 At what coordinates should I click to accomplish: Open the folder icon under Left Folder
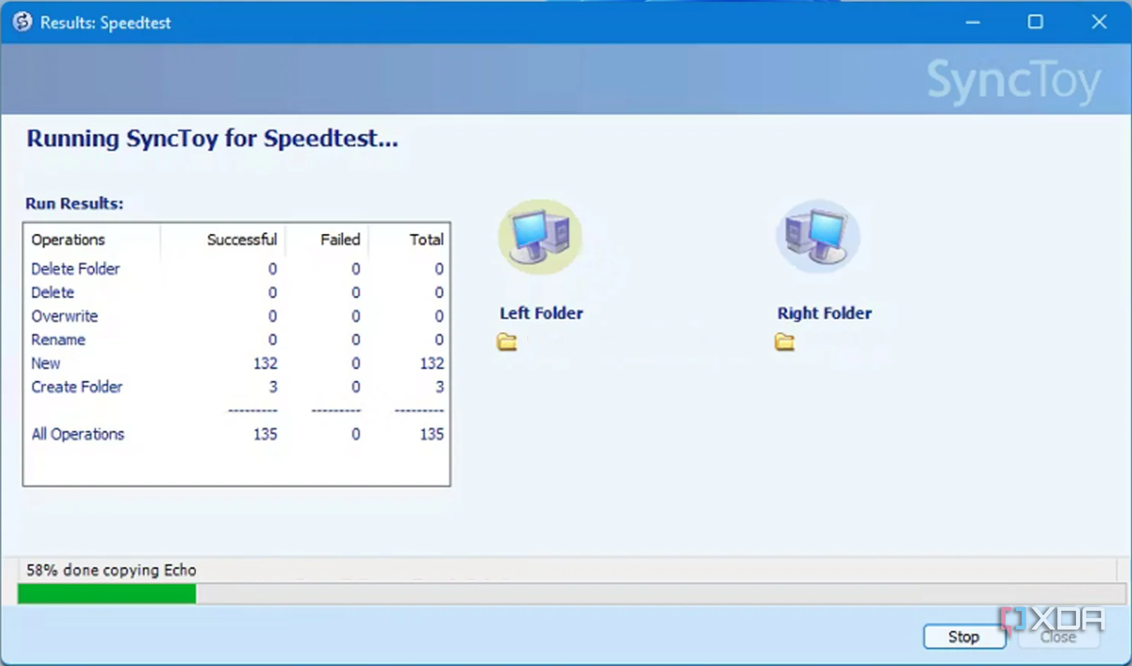click(x=507, y=341)
